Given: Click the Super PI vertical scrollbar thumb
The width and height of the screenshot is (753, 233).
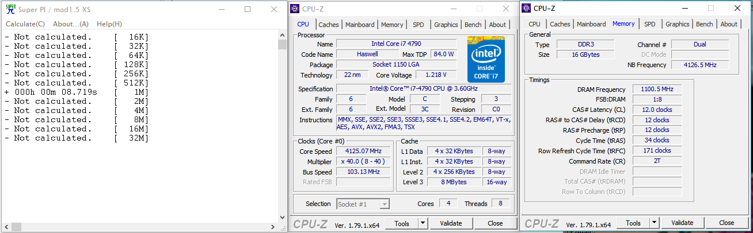Looking at the screenshot, I should click(282, 45).
